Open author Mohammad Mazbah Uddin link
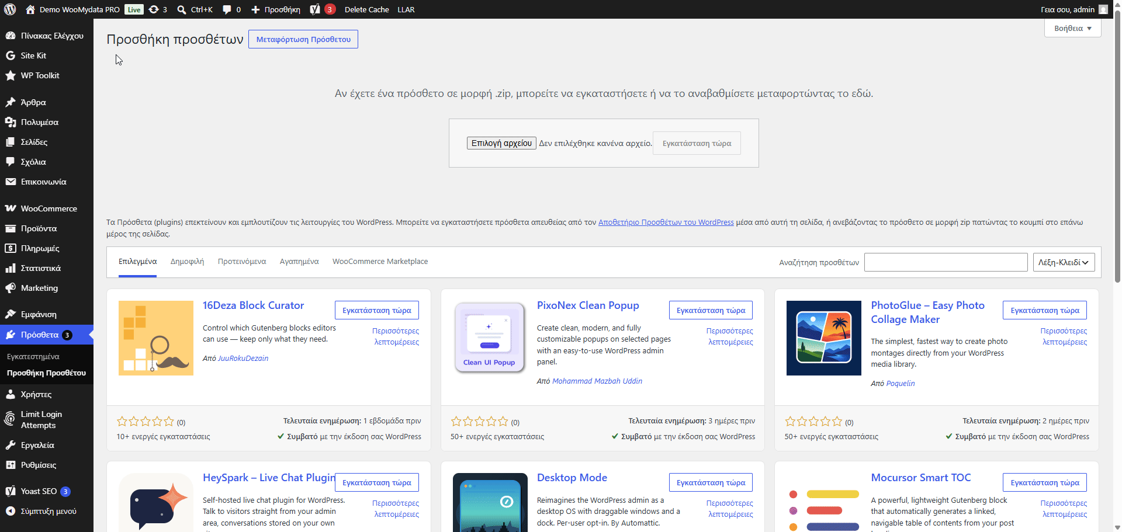Viewport: 1122px width, 532px height. (x=597, y=381)
